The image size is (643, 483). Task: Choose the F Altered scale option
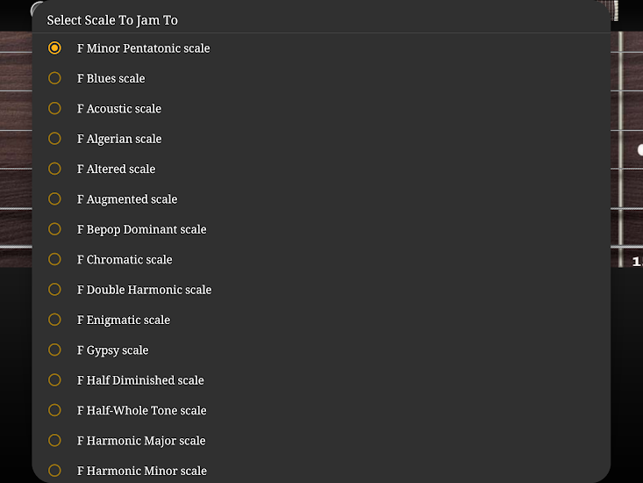click(x=54, y=169)
